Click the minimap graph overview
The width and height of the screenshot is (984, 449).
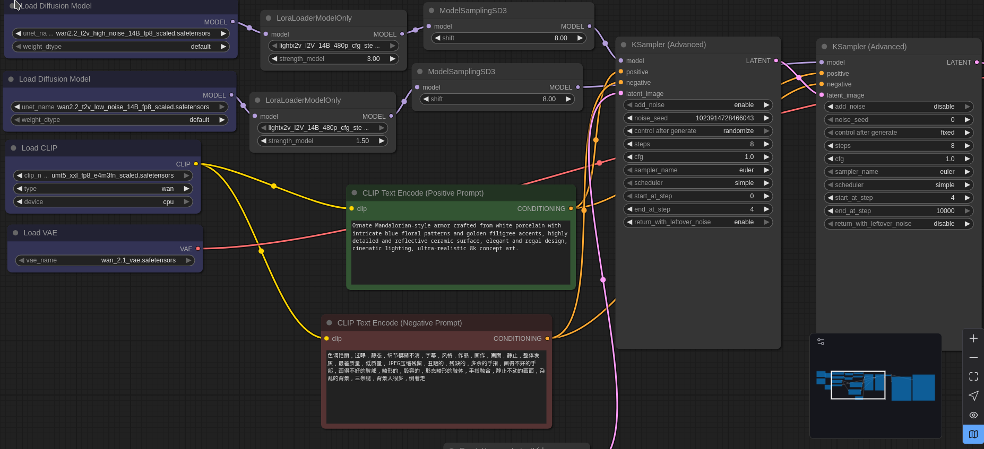876,386
